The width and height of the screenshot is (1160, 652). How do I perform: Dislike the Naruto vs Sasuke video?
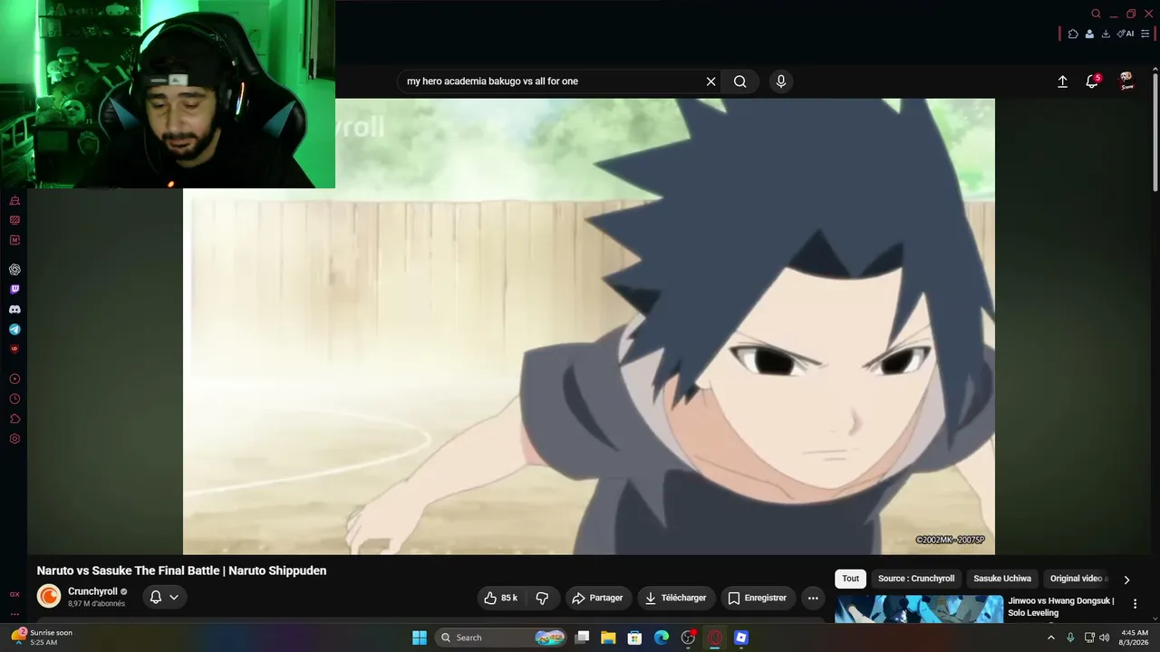(542, 598)
